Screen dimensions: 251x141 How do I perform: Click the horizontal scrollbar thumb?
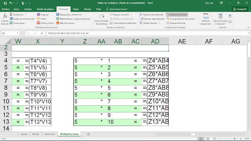(x=193, y=134)
